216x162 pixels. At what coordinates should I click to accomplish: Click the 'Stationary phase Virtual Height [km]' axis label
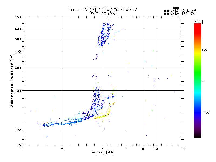pyautogui.click(x=12, y=81)
